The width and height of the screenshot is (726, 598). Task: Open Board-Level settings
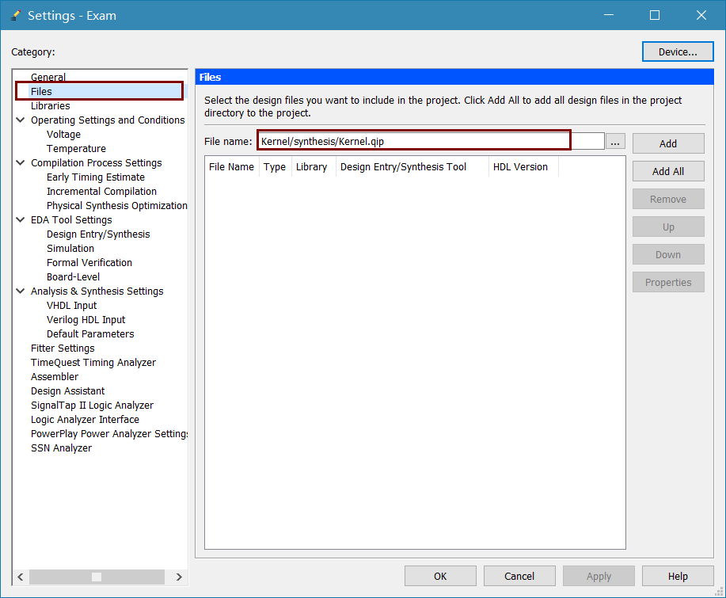pyautogui.click(x=73, y=277)
